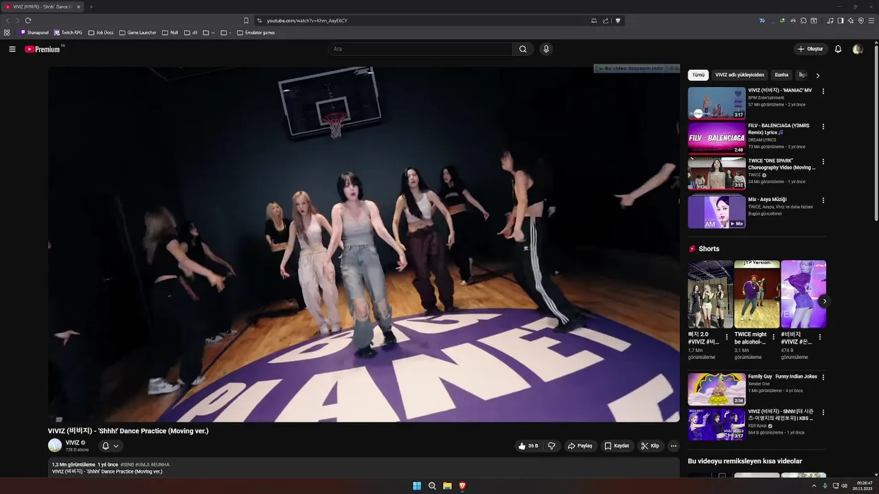
Task: Open the Null bookmark folder
Action: click(x=170, y=33)
